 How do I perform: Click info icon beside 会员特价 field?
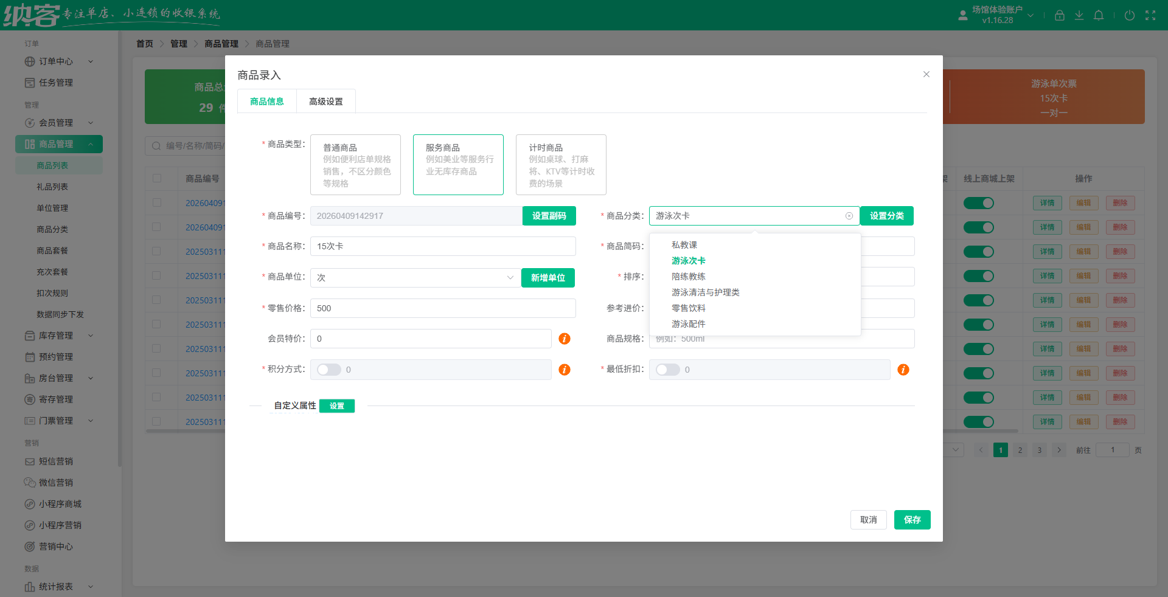[565, 339]
